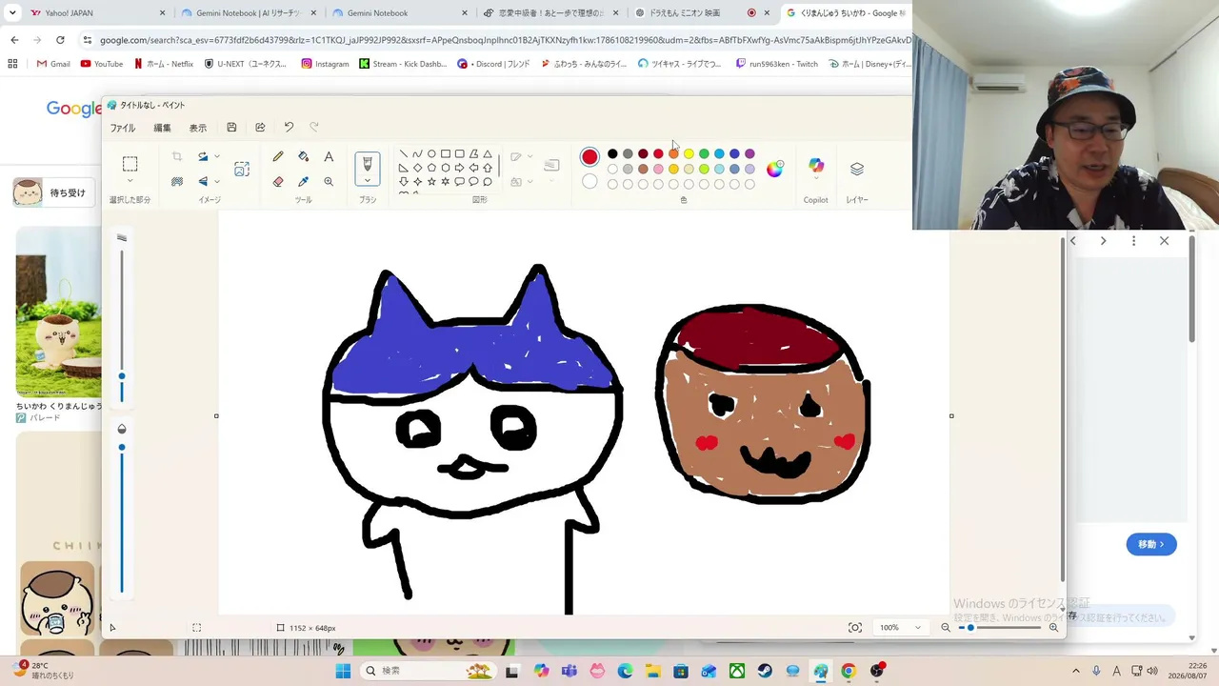Click the 待ち受け filter chip
This screenshot has height=686, width=1219.
click(55, 192)
